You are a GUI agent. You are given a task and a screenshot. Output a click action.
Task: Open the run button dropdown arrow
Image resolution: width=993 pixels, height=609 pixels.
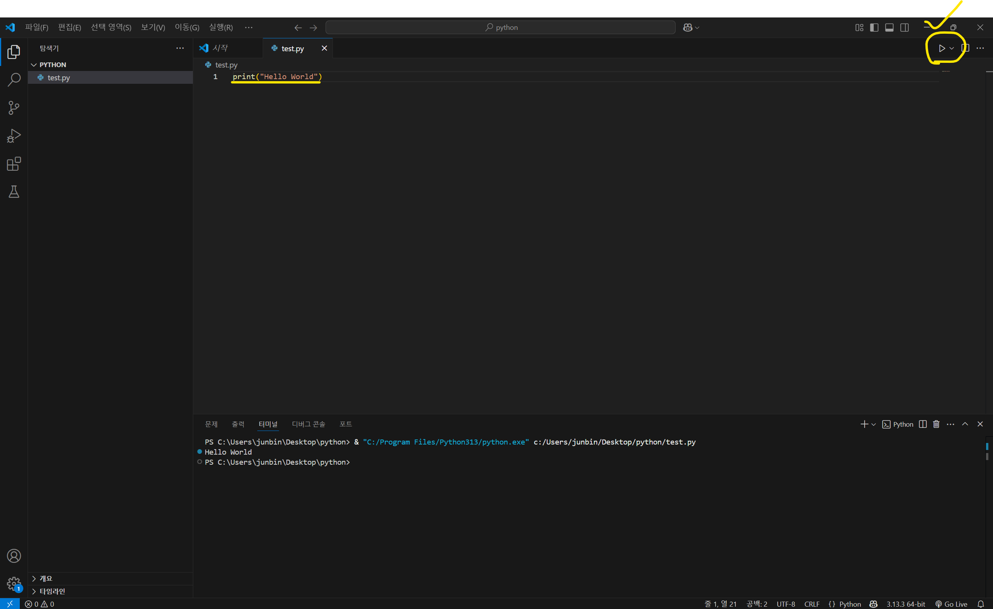[x=951, y=48]
